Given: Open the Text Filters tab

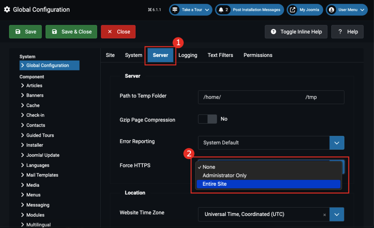Looking at the screenshot, I should [220, 55].
